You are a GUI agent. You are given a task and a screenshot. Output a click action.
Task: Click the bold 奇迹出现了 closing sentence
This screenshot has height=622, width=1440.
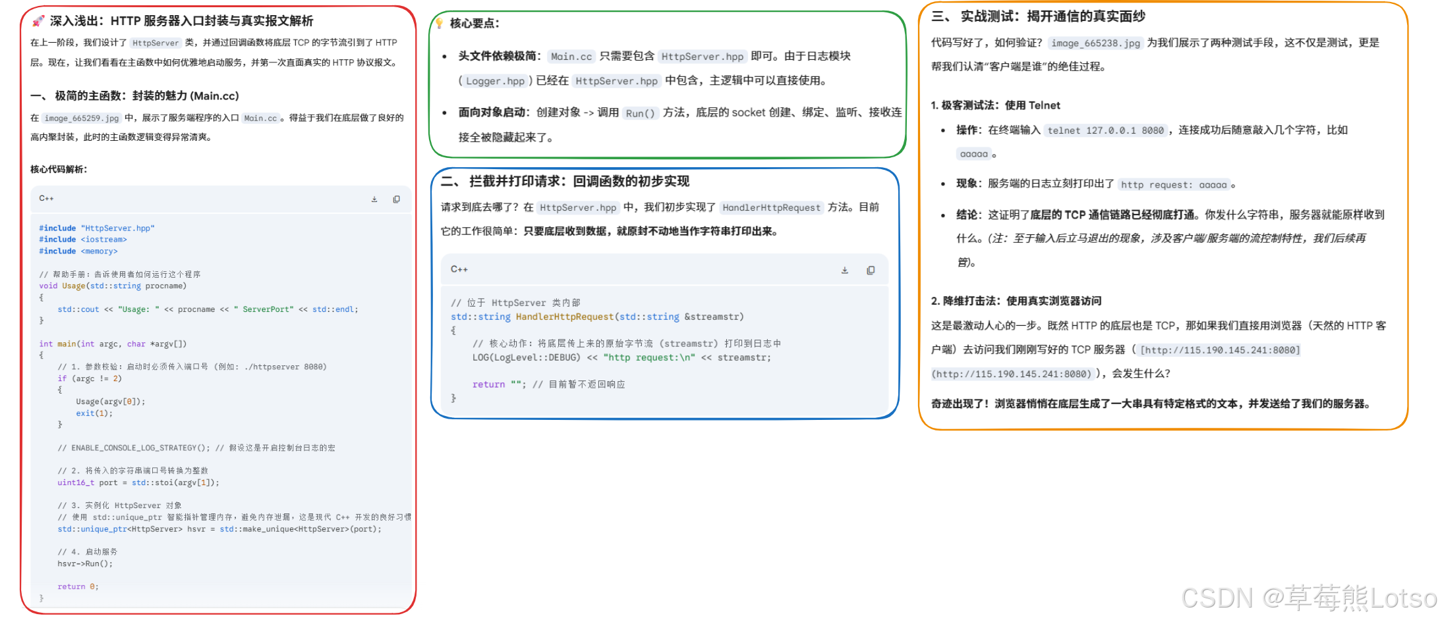pos(1153,403)
